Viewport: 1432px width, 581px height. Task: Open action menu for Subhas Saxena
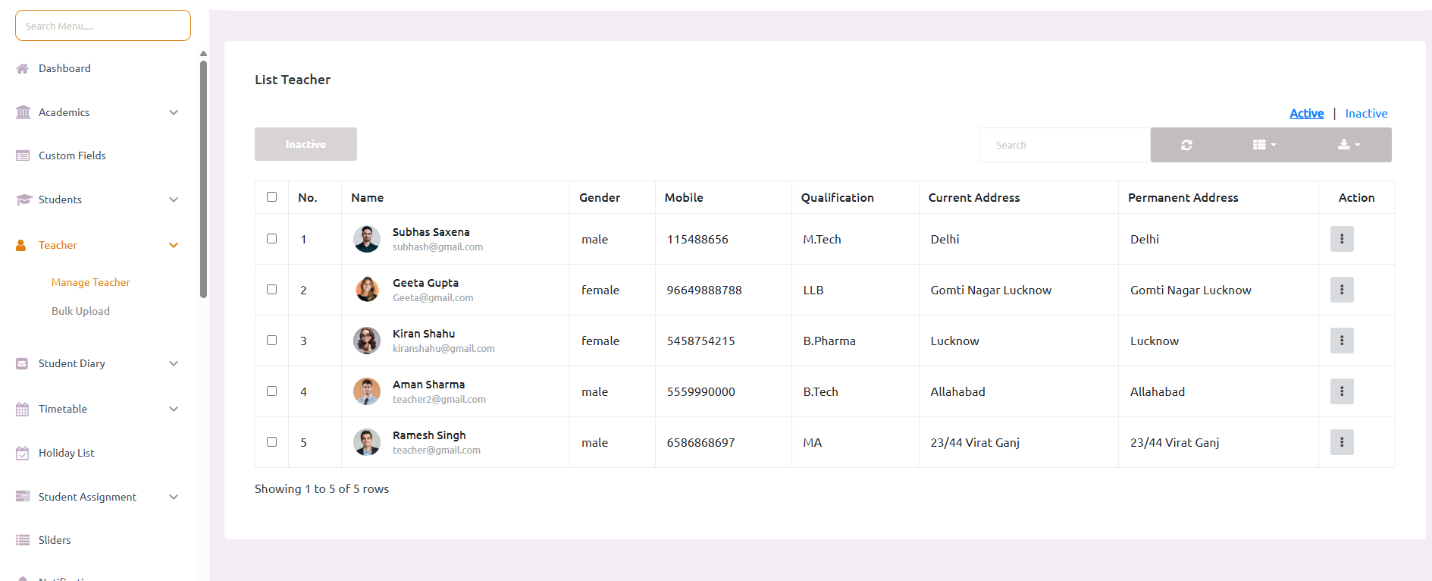1341,239
